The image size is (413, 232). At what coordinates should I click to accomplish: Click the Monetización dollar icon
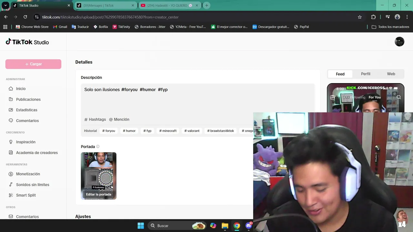tap(11, 174)
